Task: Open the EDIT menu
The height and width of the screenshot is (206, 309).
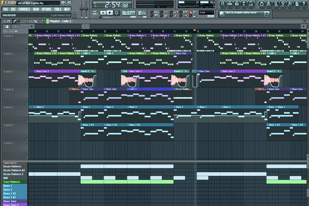Action: [x=13, y=9]
